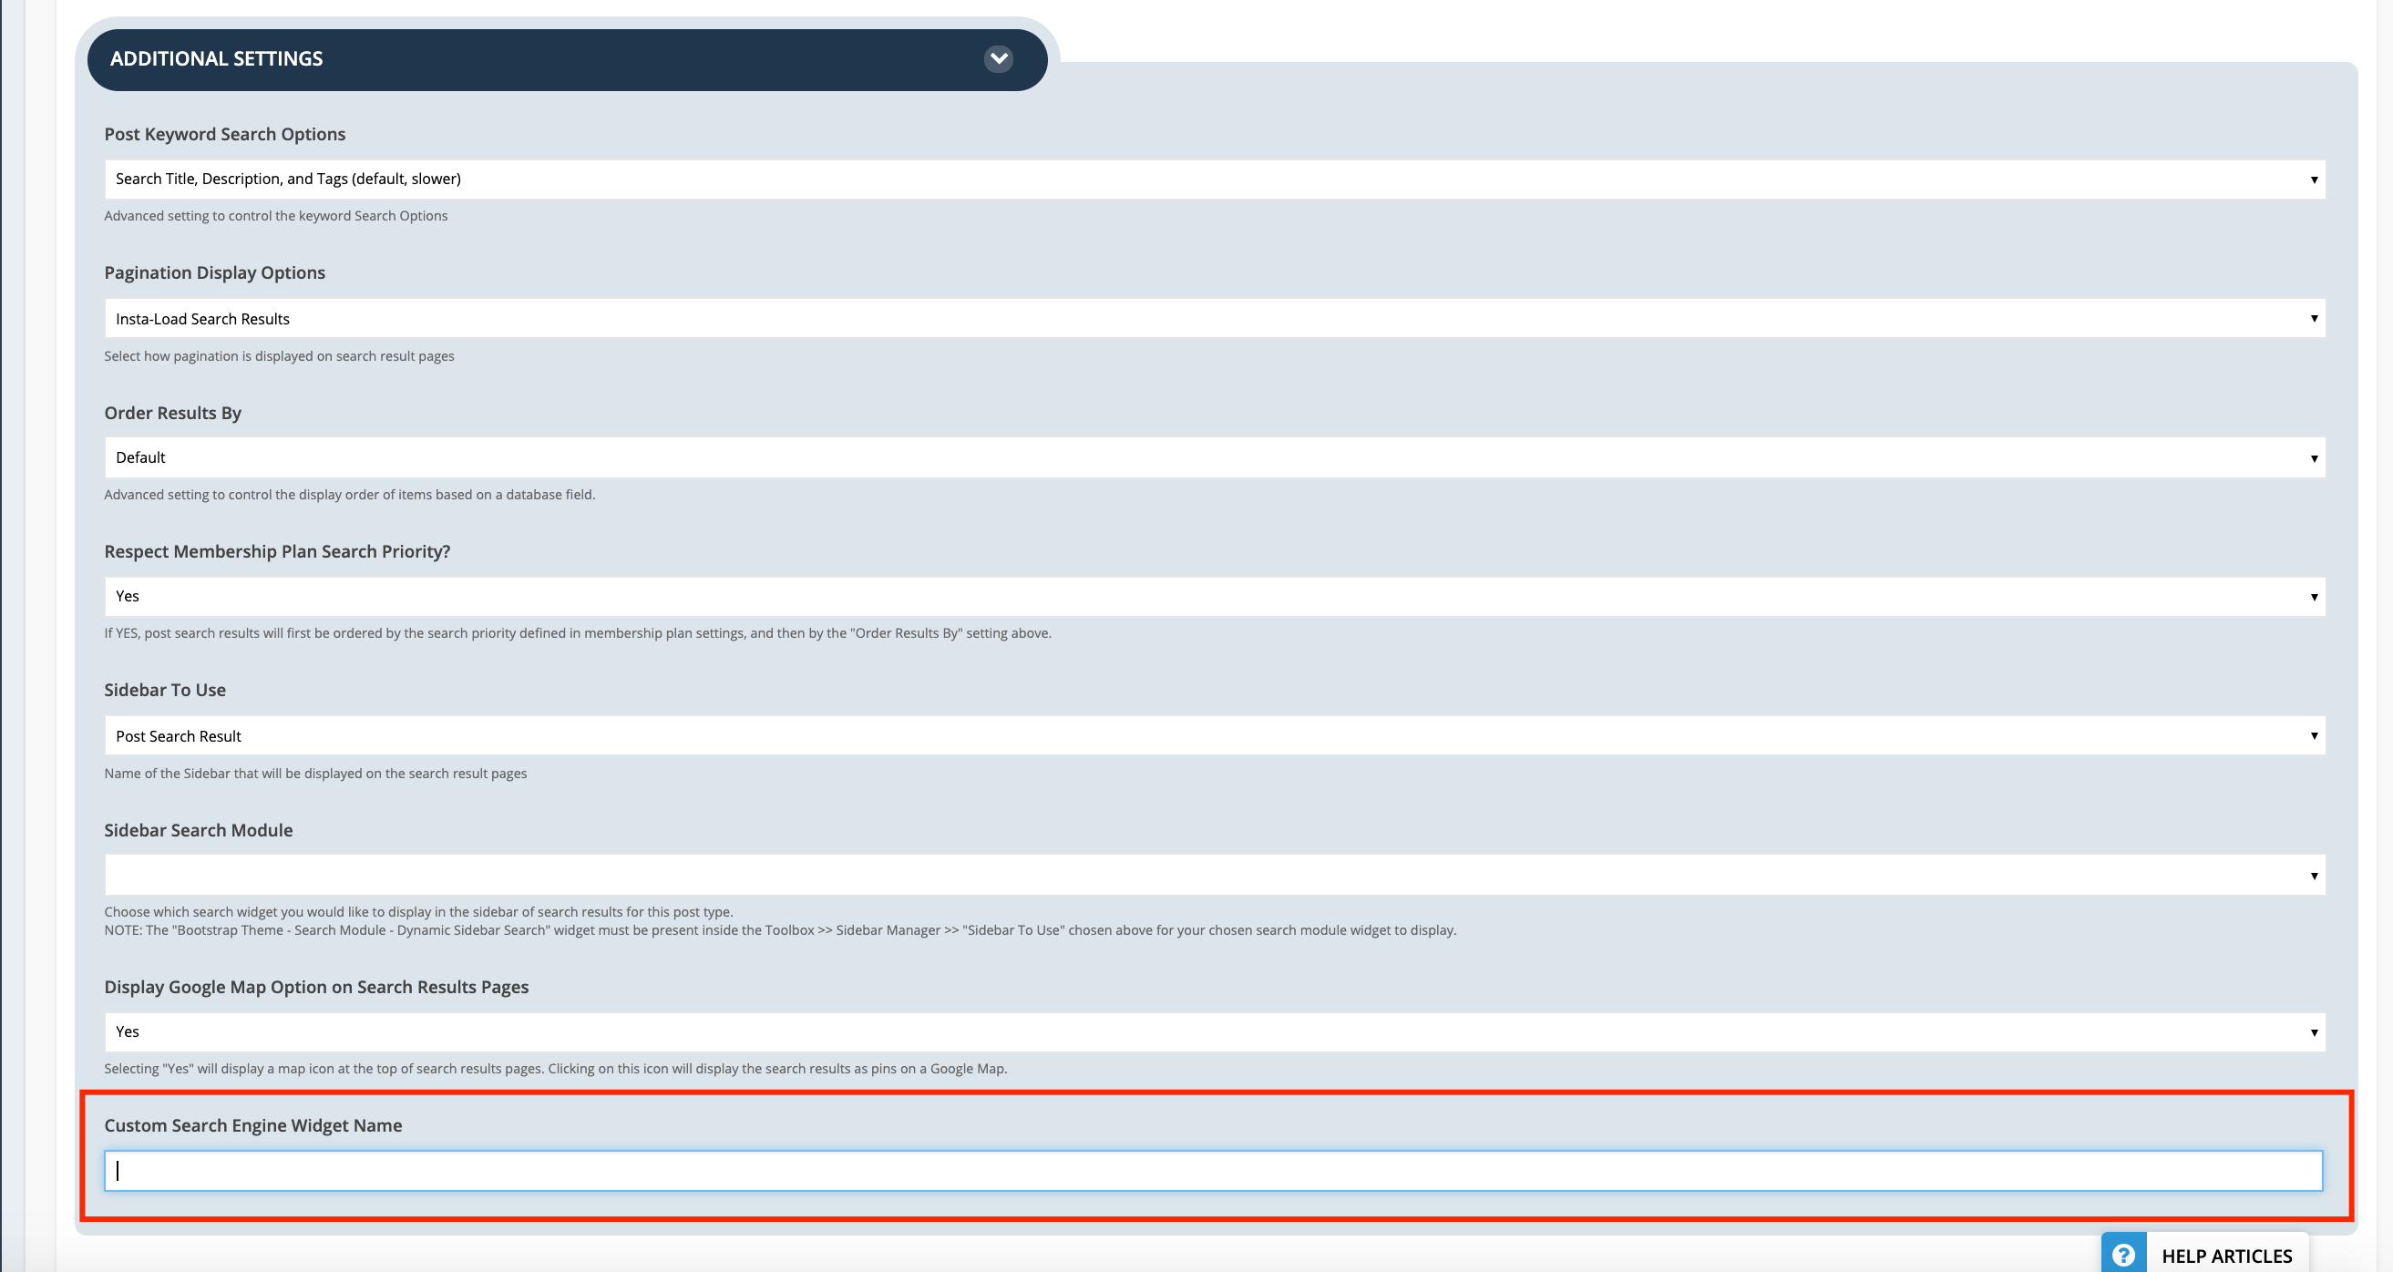
Task: Click Display Google Map Option label text
Action: [x=316, y=987]
